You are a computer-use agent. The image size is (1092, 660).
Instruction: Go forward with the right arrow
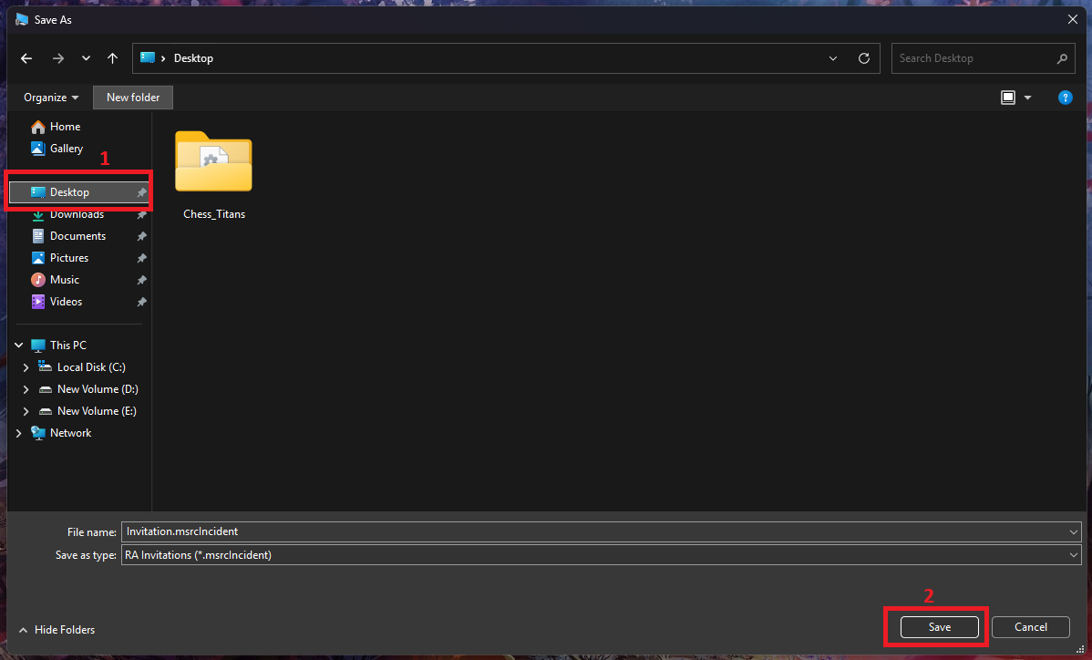pyautogui.click(x=58, y=58)
